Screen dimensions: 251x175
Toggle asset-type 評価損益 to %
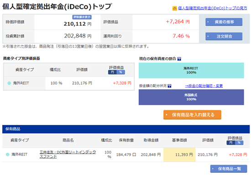[120, 72]
